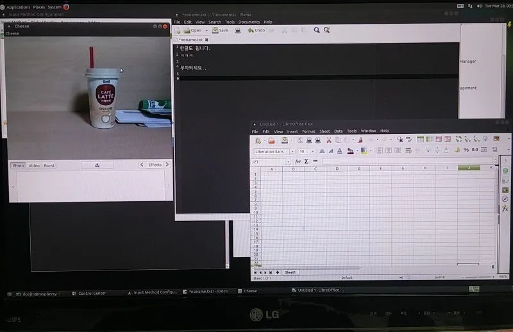513x332 pixels.
Task: Click the zoom slider in Calc status bar
Action: (x=478, y=277)
